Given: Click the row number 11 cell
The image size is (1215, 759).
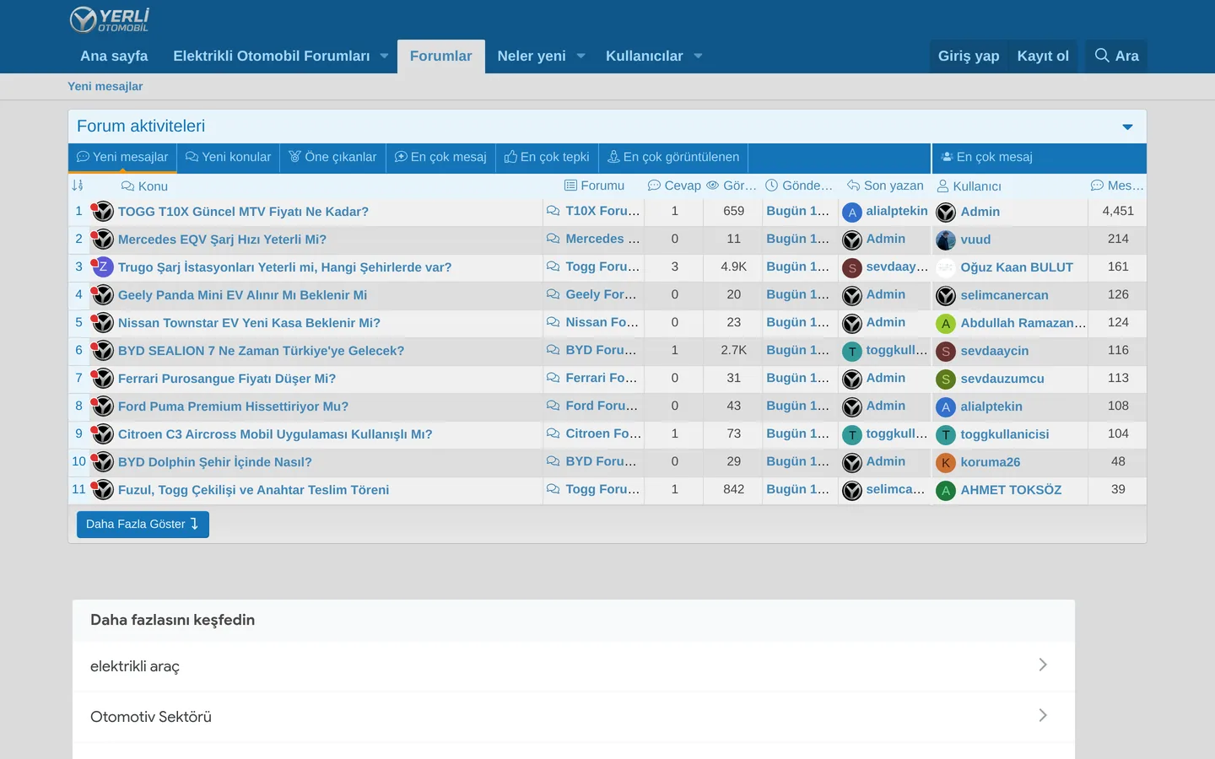Looking at the screenshot, I should point(78,489).
